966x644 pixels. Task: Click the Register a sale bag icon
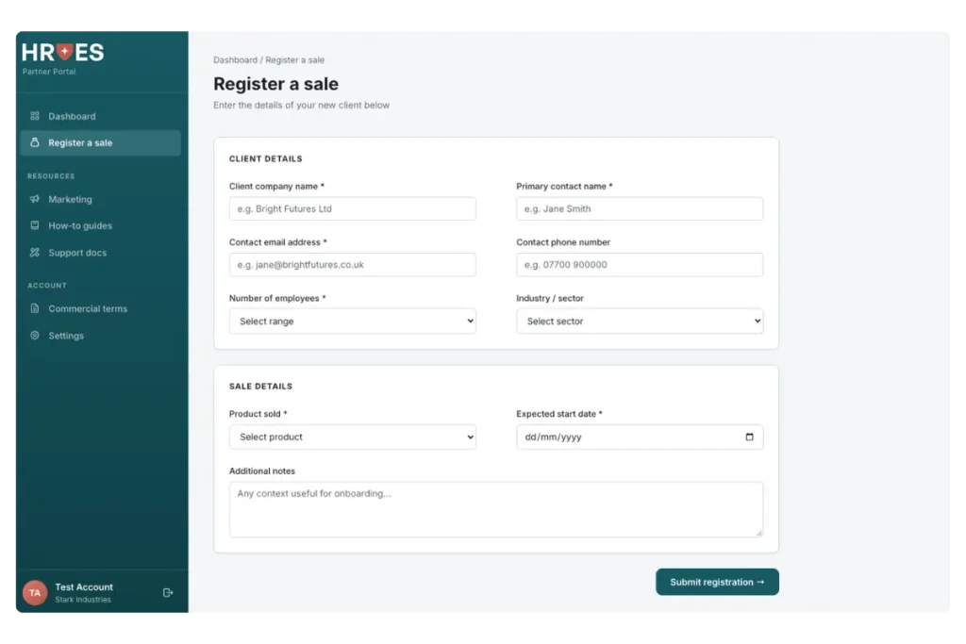[35, 142]
